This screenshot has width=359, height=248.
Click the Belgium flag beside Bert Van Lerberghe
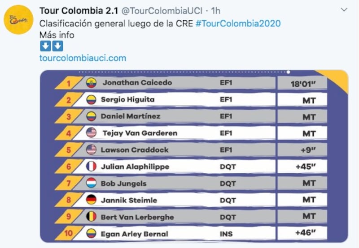point(91,217)
